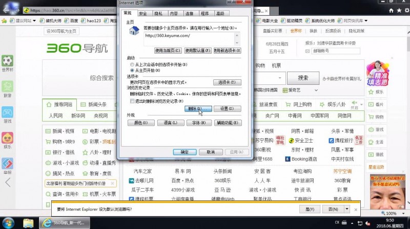Click the homepage house icon
Screen dimensions: 410x229
pyautogui.click(x=134, y=31)
